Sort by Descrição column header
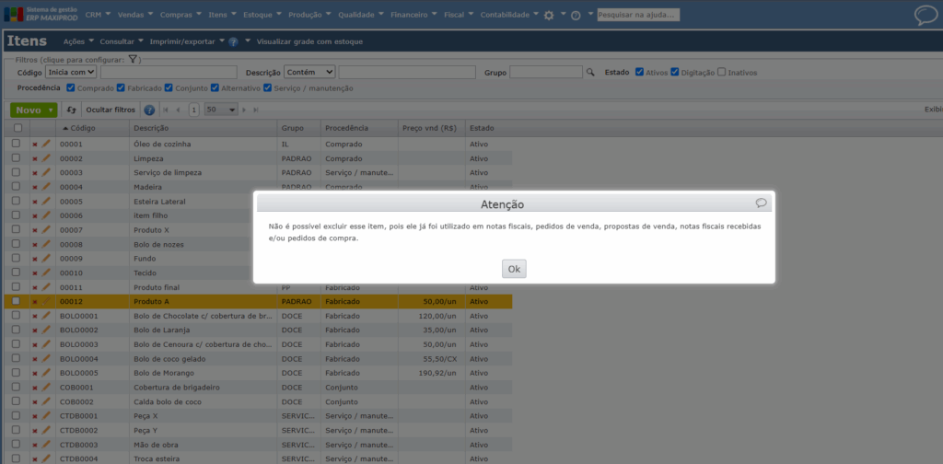Image resolution: width=943 pixels, height=464 pixels. pyautogui.click(x=204, y=128)
